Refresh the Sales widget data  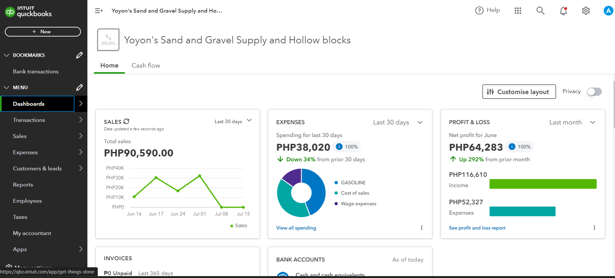[126, 121]
